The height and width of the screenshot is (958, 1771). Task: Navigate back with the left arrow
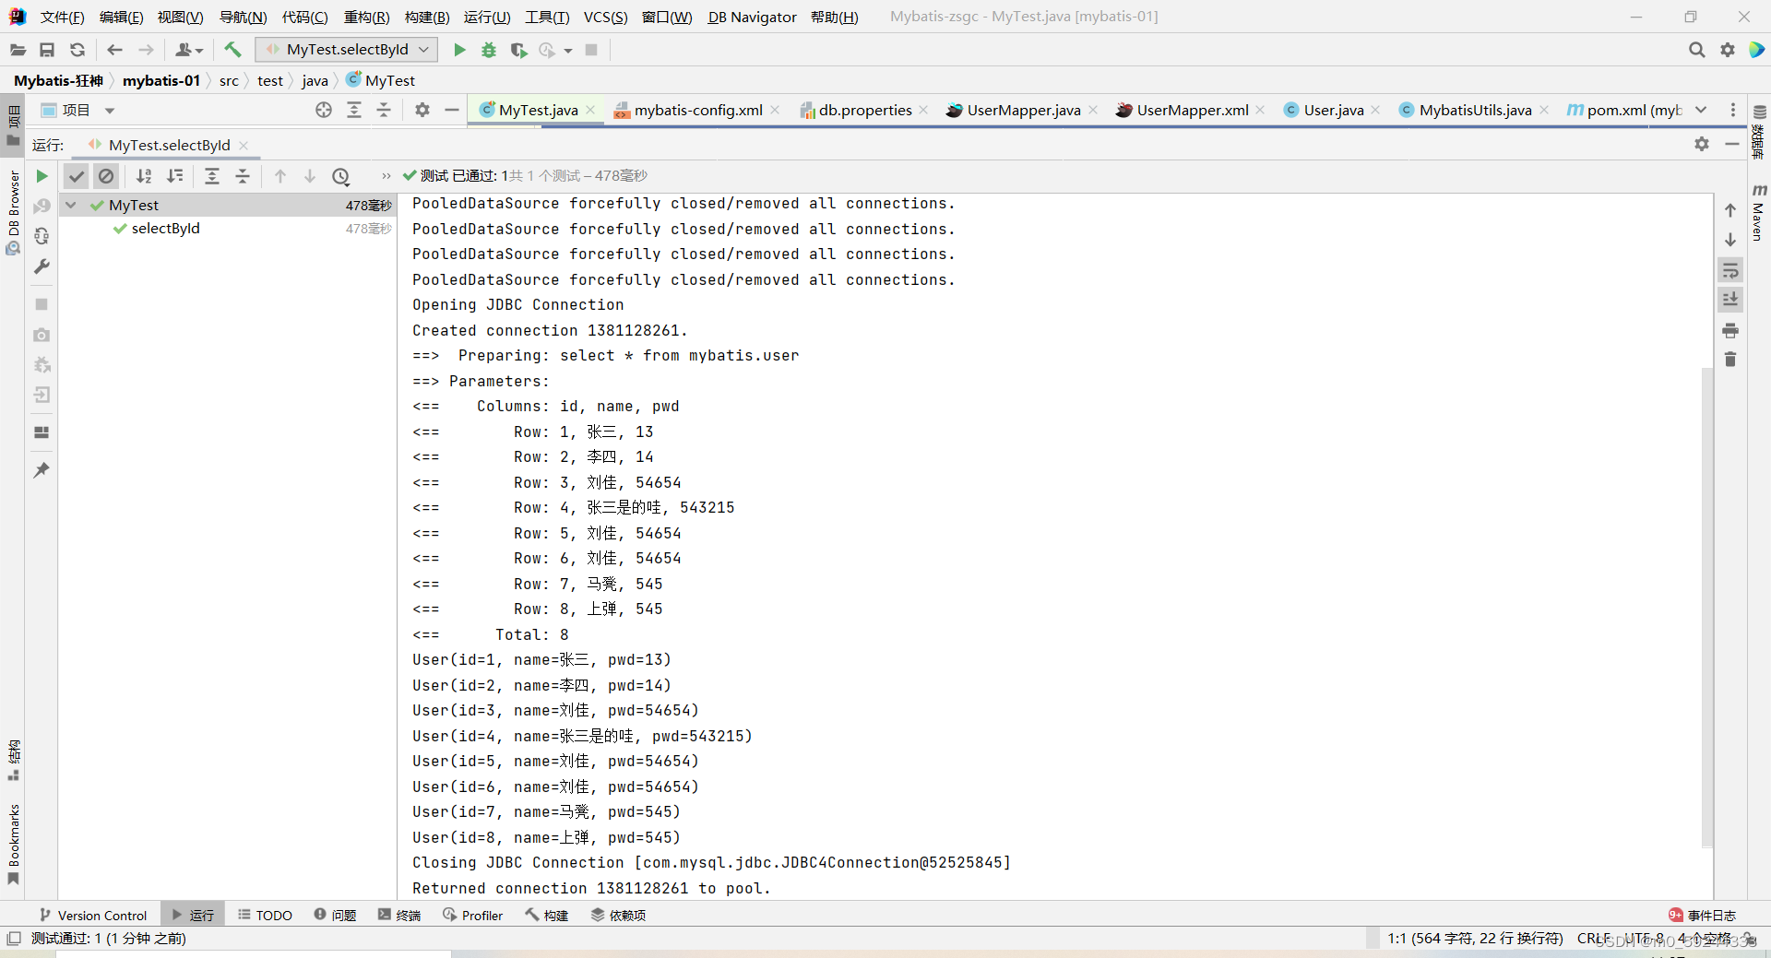click(x=114, y=50)
